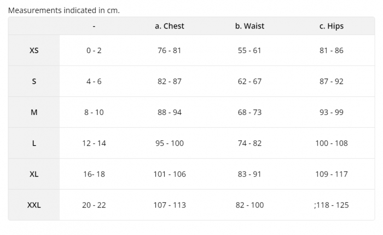Click the "a. Chest" column header
This screenshot has width=383, height=235.
[170, 26]
